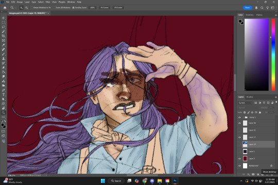Image resolution: width=278 pixels, height=185 pixels.
Task: Hide Layer 20 visibility eye
Action: pyautogui.click(x=239, y=123)
